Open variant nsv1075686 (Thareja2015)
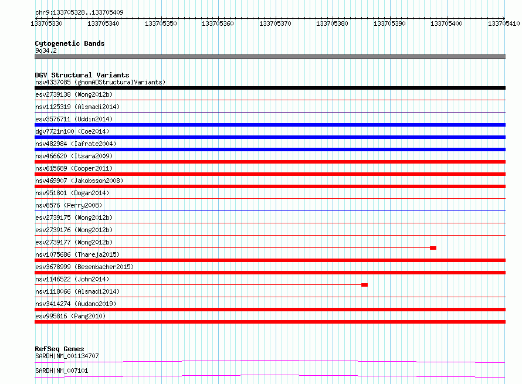This screenshot has width=522, height=384. [x=77, y=254]
